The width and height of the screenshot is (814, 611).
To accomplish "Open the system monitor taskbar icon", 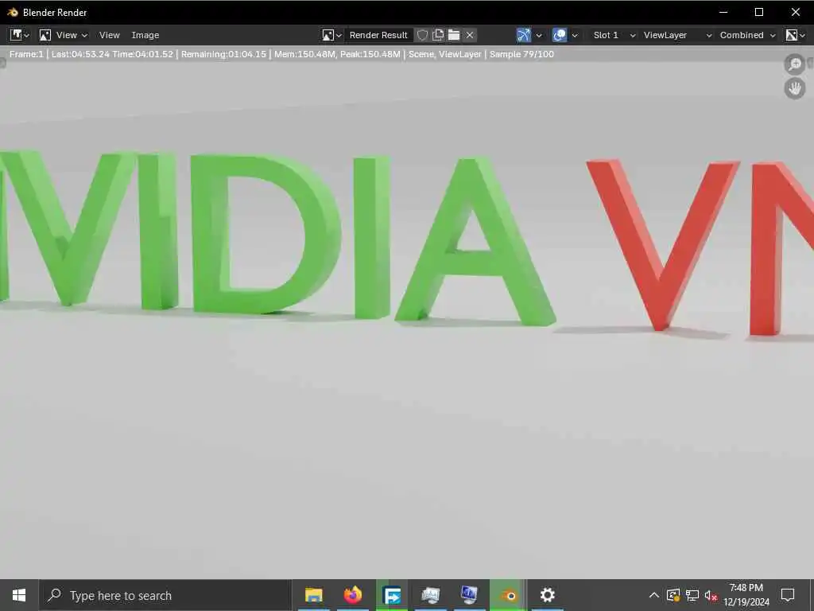I will tap(430, 595).
